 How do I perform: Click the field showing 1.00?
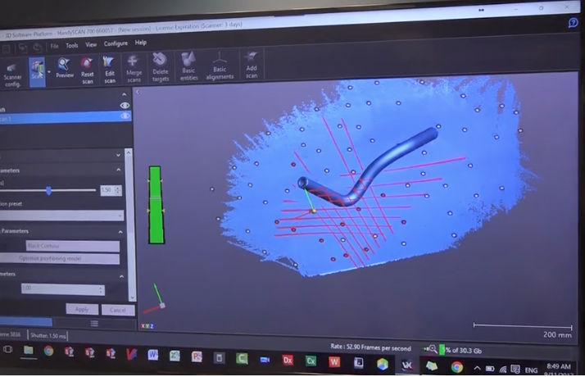[60, 289]
